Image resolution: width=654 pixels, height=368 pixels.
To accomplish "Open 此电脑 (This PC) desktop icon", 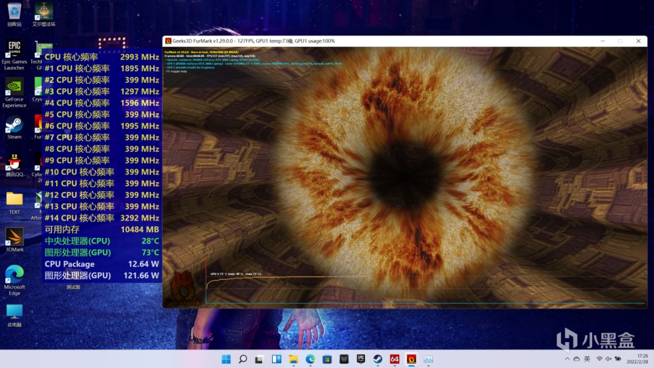I will pyautogui.click(x=14, y=315).
